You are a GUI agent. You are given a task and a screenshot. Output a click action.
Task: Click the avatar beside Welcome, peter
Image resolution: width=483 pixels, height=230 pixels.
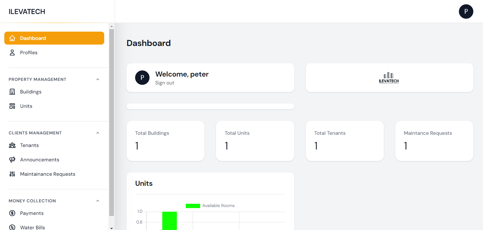[x=142, y=78]
